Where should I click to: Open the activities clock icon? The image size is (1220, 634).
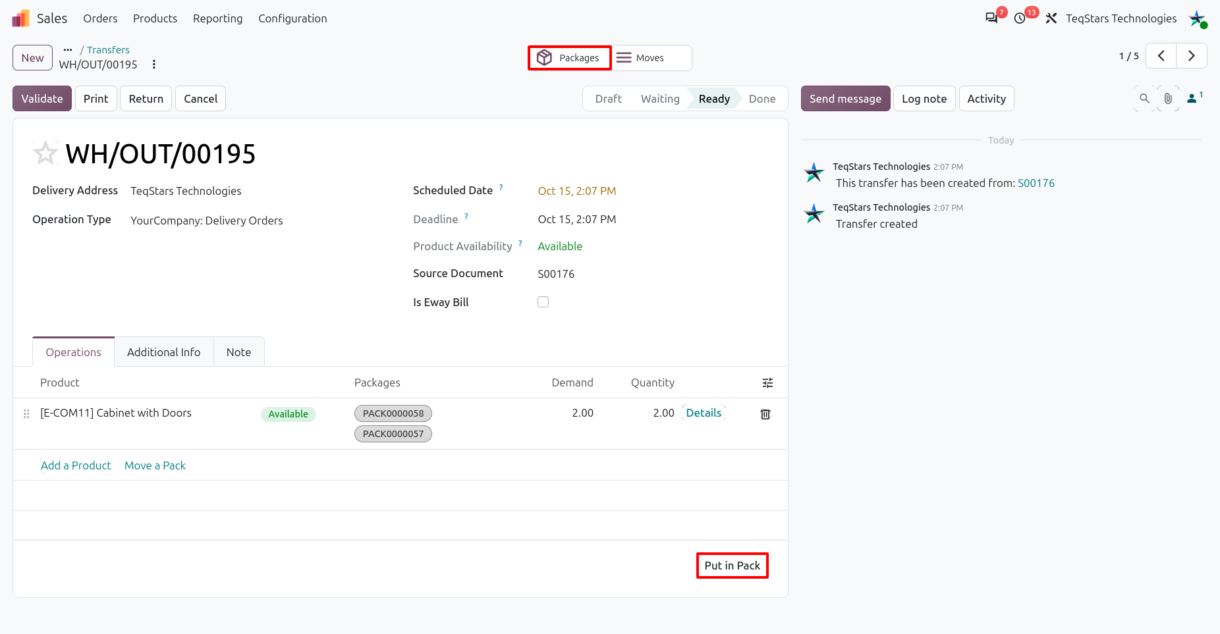pyautogui.click(x=1020, y=18)
